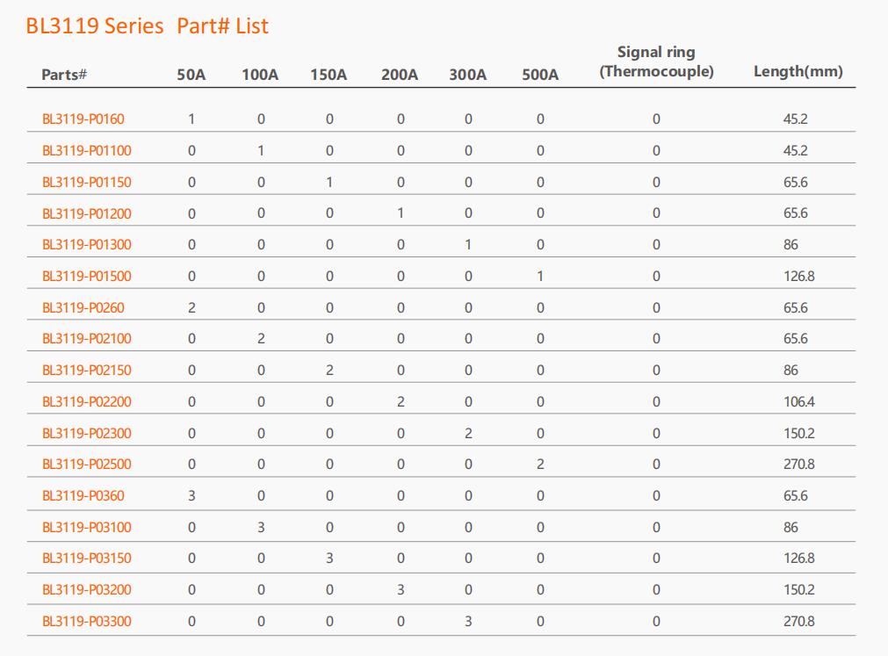The width and height of the screenshot is (888, 656).
Task: Open BL3119-P03100 part entry
Action: 87,528
